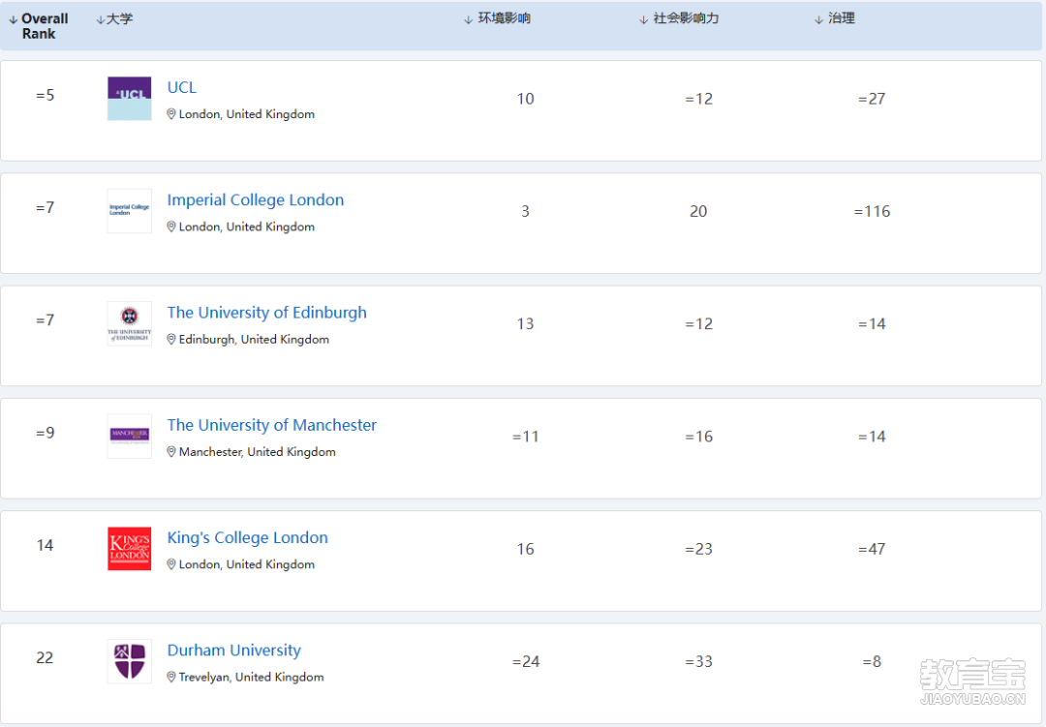
Task: Open The University of Edinburgh link
Action: (267, 313)
